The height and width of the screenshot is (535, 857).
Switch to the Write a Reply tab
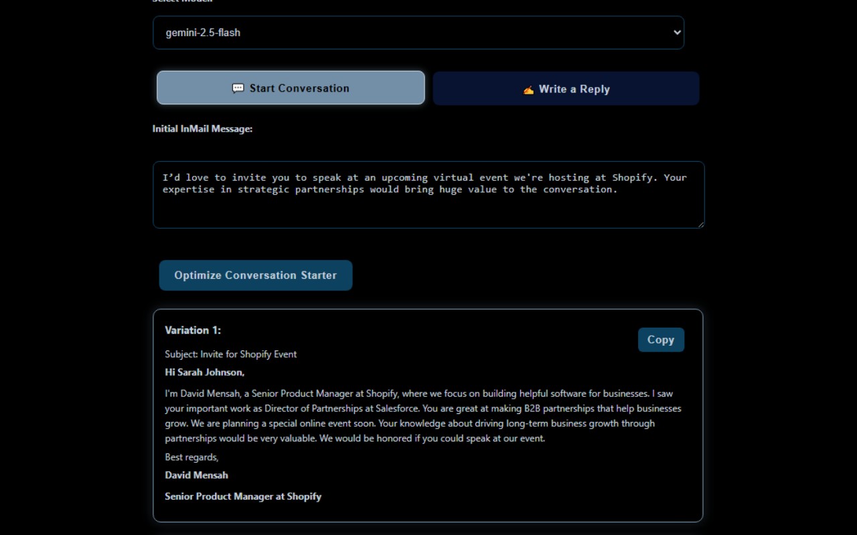(566, 89)
